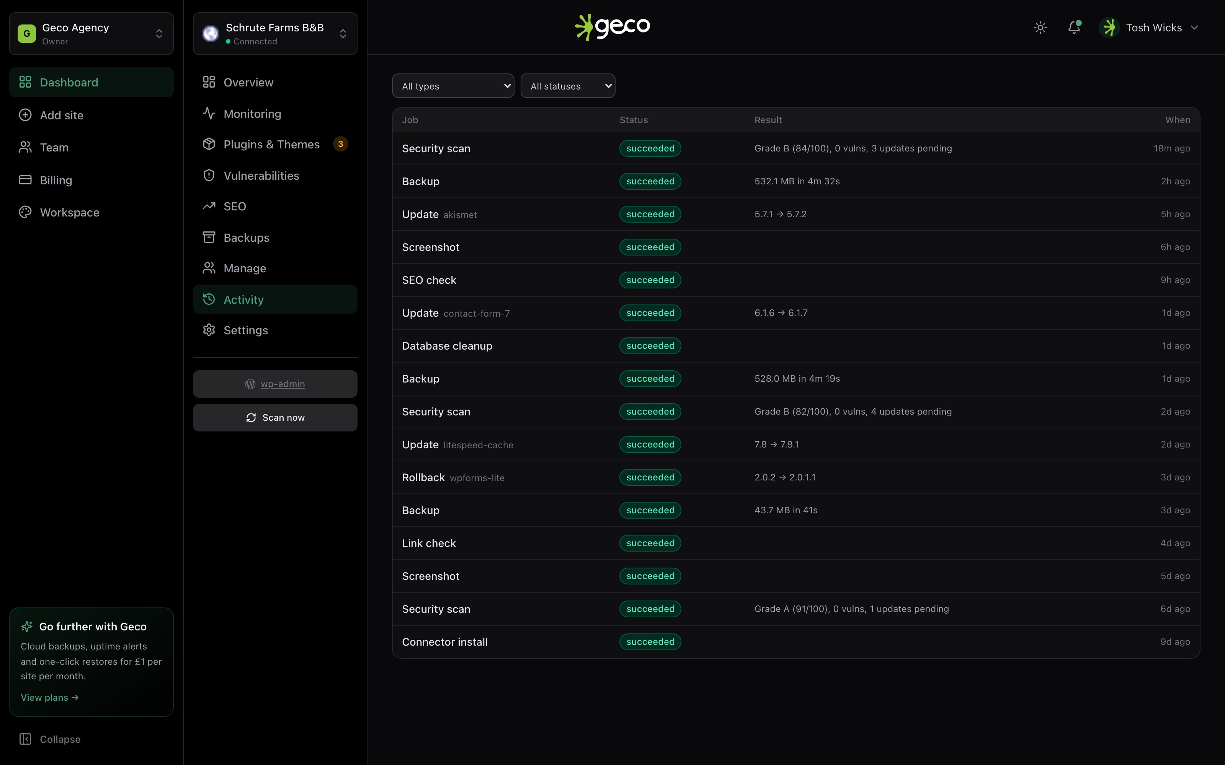1225x765 pixels.
Task: Click the result '532.1 MB in 4m 32s'
Action: click(797, 181)
